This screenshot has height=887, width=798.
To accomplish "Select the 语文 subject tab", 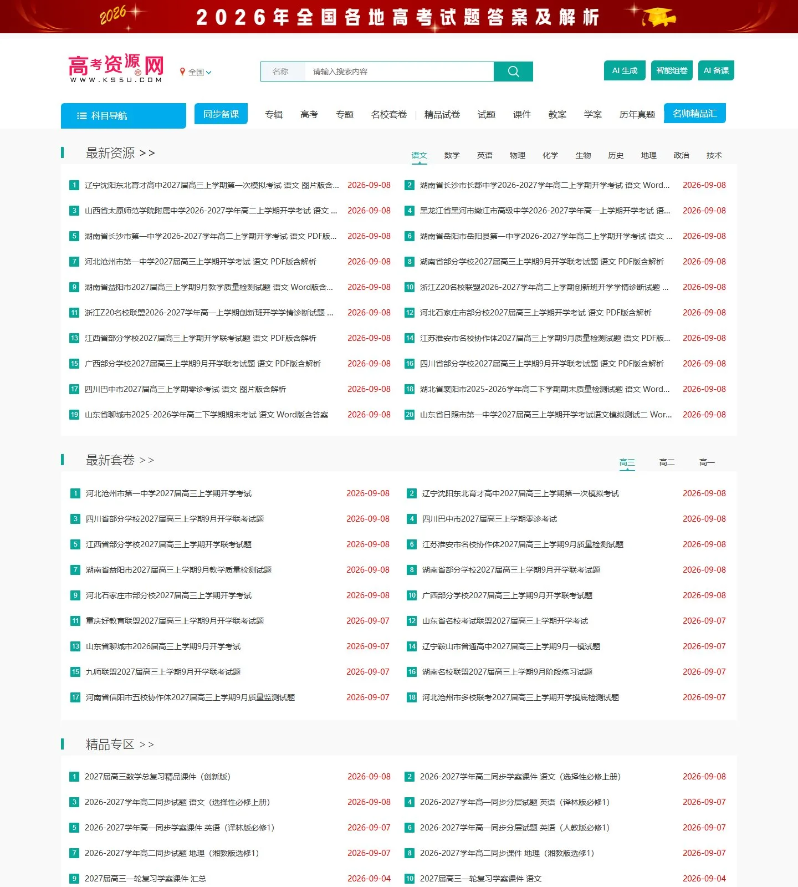I will [x=420, y=155].
